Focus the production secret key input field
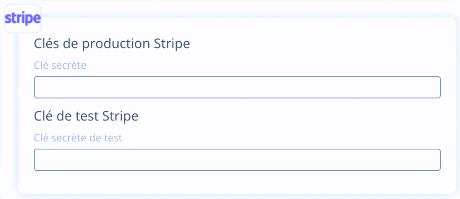This screenshot has width=460, height=199. pyautogui.click(x=237, y=87)
